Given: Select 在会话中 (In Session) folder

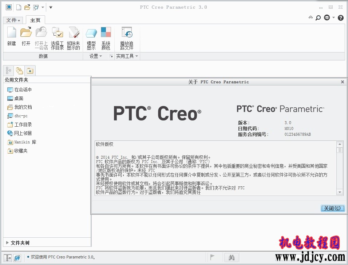Looking at the screenshot, I should pos(20,90).
